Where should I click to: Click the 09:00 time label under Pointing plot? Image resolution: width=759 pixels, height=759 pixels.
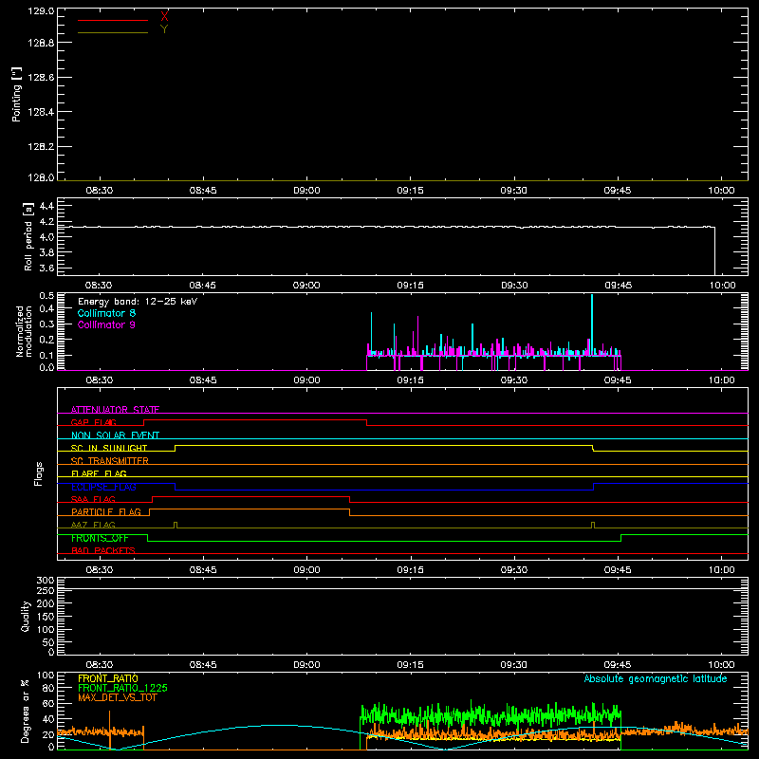click(306, 191)
